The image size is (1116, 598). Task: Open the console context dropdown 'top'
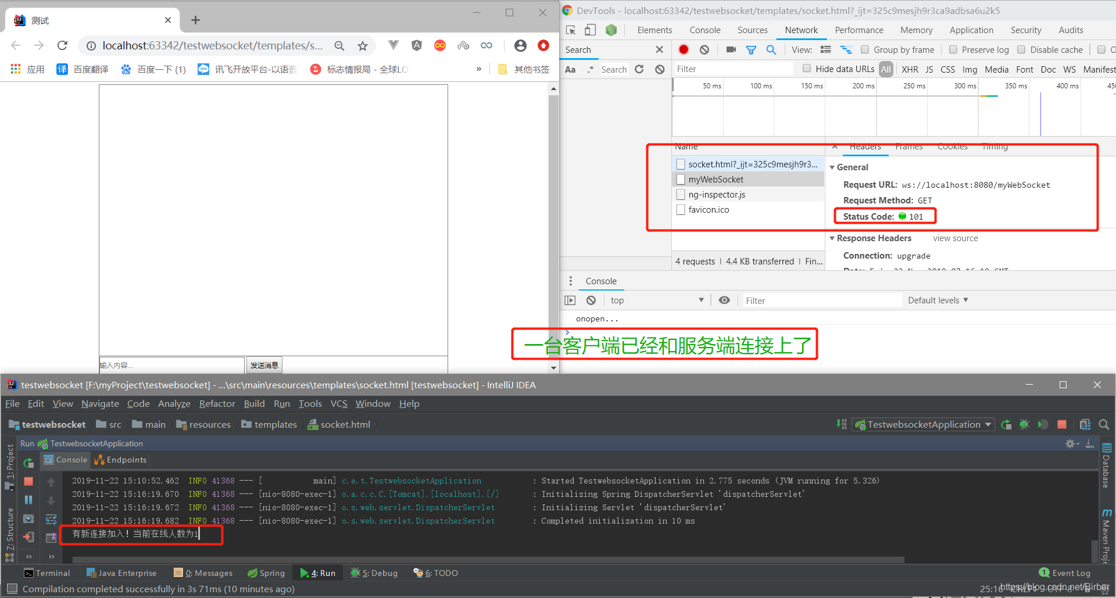[x=657, y=300]
